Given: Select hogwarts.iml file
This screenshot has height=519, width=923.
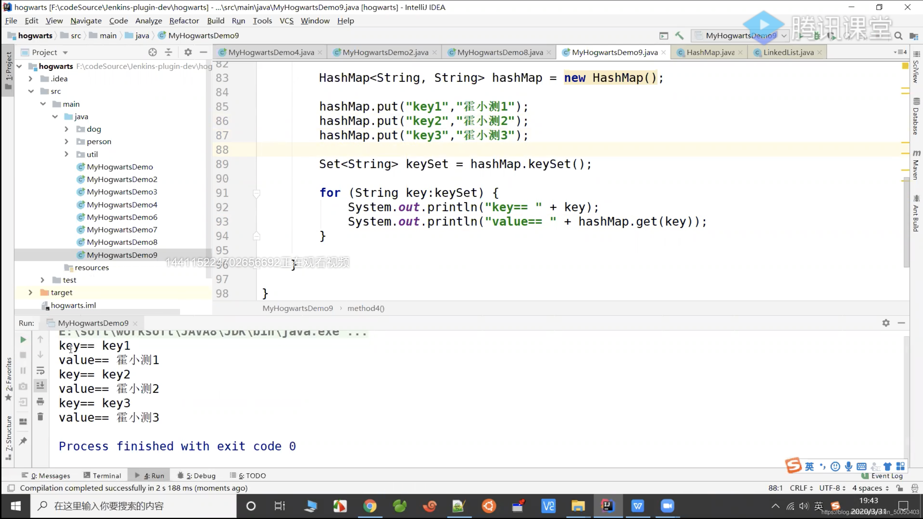Looking at the screenshot, I should 73,305.
